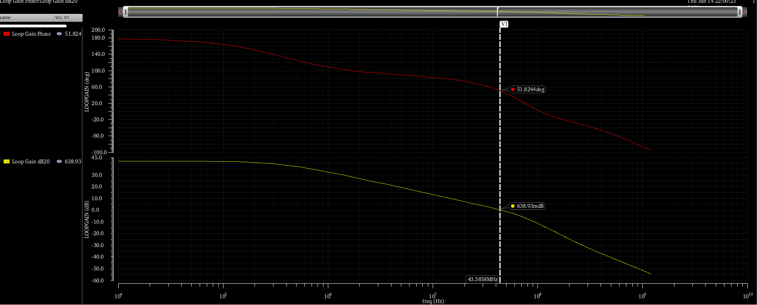Click the LOOPGAIN (deg) axis label

(x=87, y=92)
